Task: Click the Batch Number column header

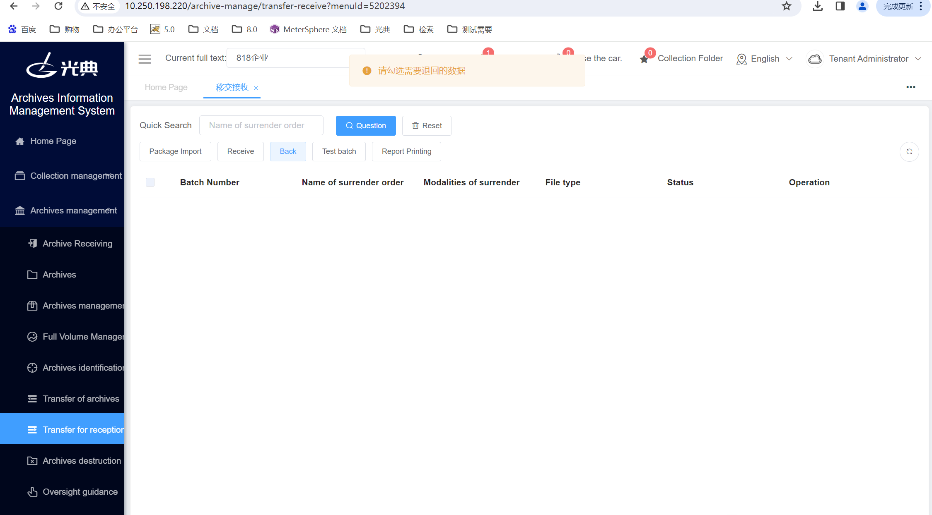Action: (x=210, y=182)
